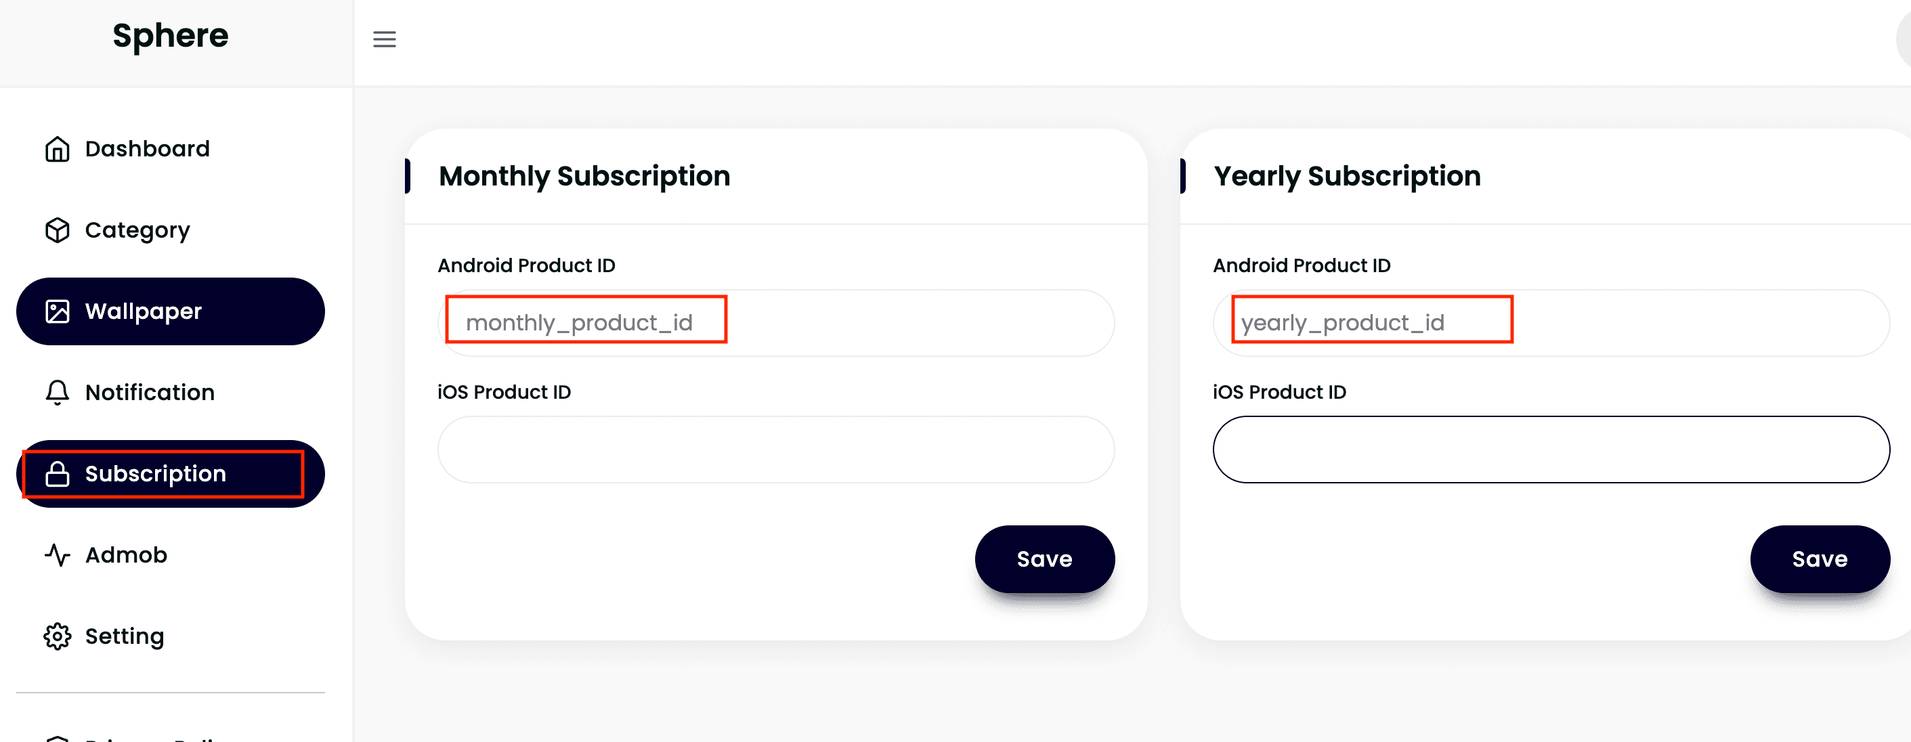Click the Sphere logo title
Viewport: 1911px width, 742px height.
171,36
